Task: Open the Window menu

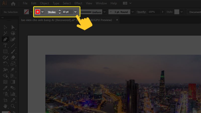Action: (101, 3)
